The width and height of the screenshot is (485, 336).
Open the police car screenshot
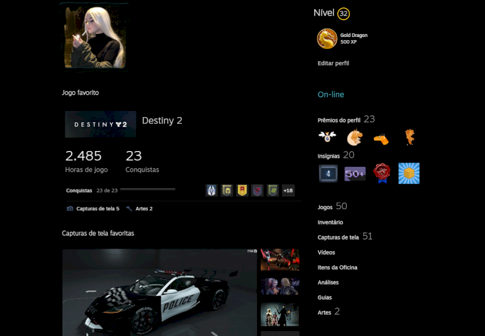(x=159, y=292)
